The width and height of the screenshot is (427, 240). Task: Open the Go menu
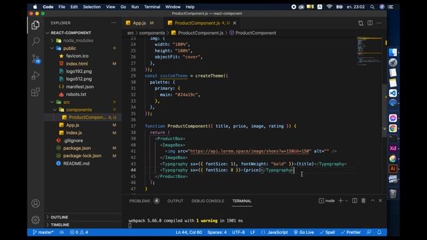point(123,7)
